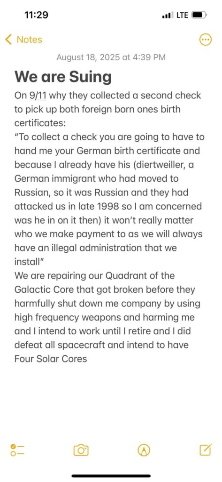Image resolution: width=222 pixels, height=482 pixels.
Task: Tap the LTE network indicator
Action: click(182, 15)
